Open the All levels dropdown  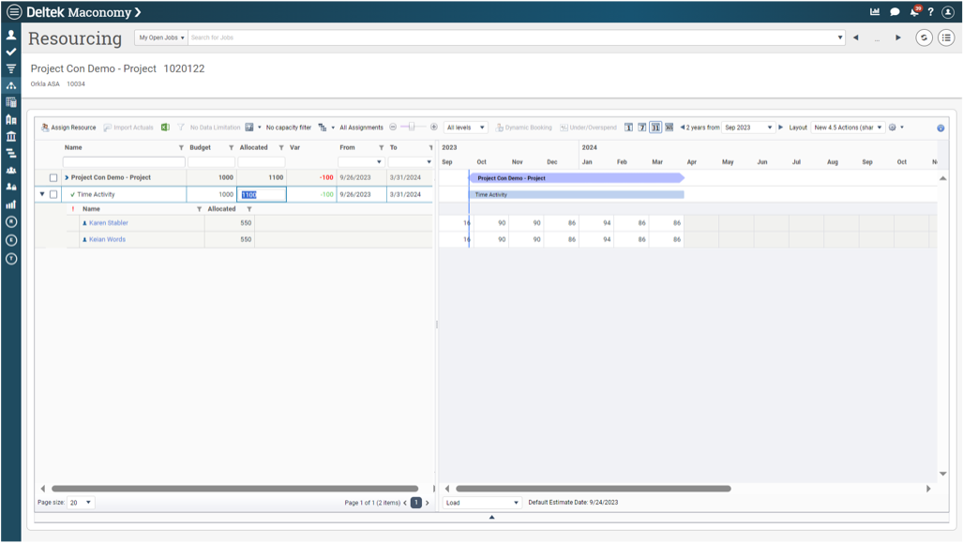pyautogui.click(x=465, y=128)
